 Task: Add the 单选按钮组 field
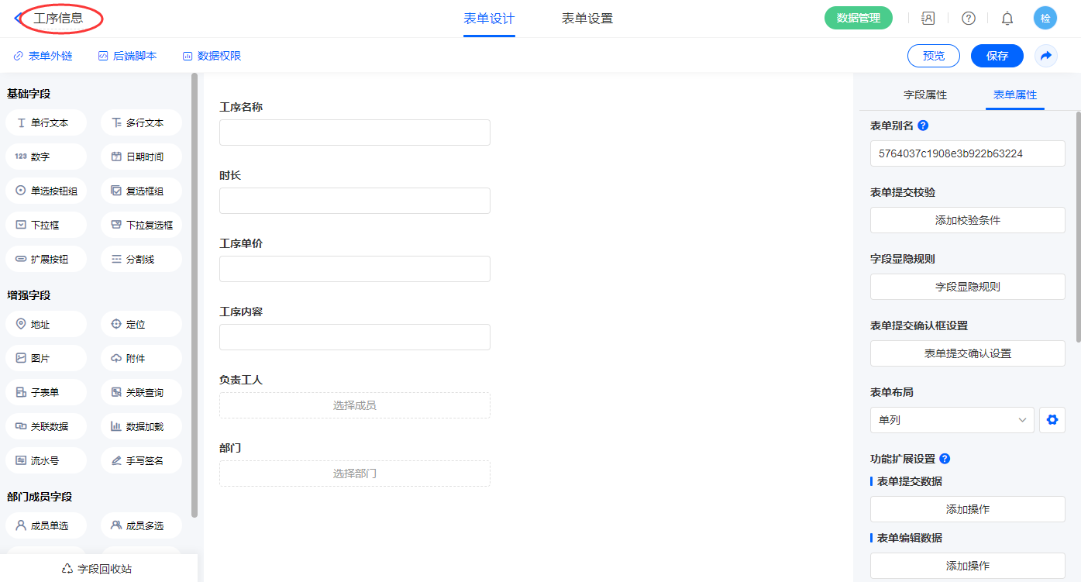[x=46, y=191]
